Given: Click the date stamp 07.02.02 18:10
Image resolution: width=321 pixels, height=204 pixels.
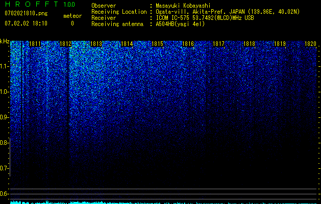Looking at the screenshot, I should (26, 23).
